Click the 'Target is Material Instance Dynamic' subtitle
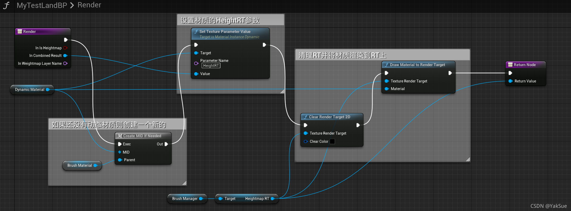Image resolution: width=571 pixels, height=211 pixels. click(229, 37)
